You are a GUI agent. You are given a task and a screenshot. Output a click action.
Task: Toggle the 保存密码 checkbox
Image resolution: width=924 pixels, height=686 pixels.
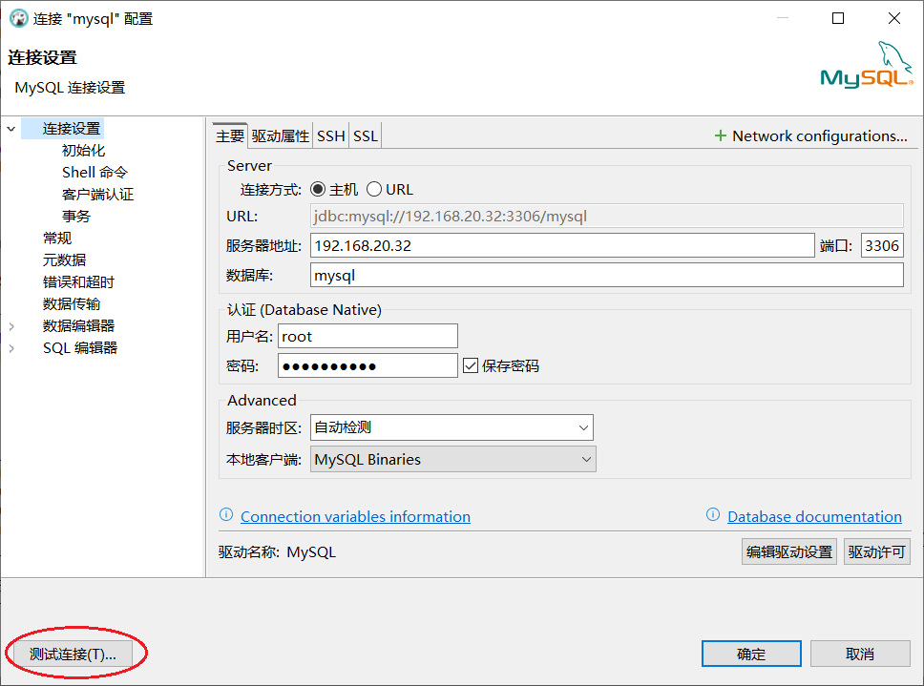coord(471,365)
